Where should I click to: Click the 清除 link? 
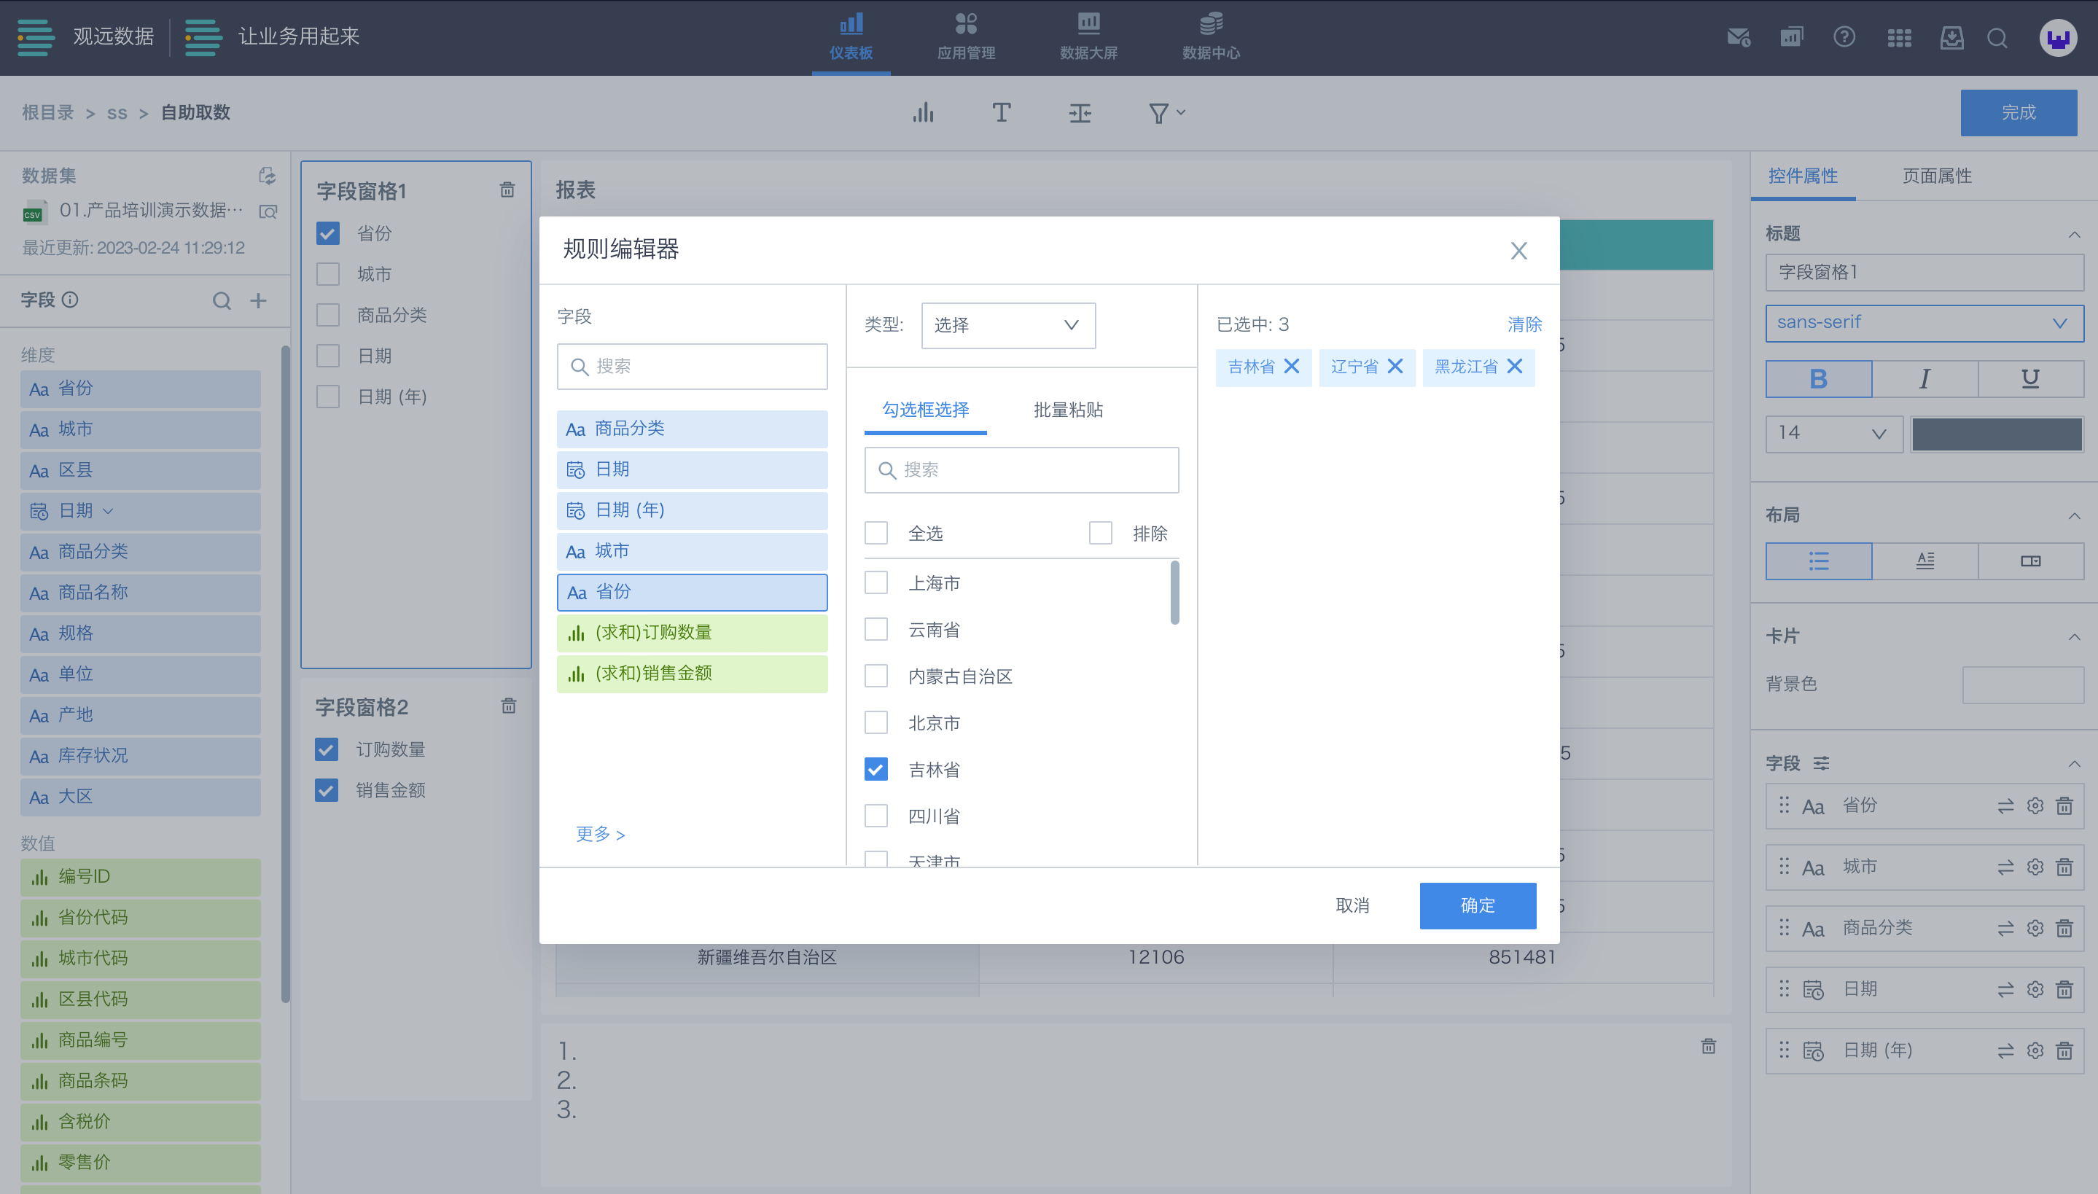click(1524, 325)
